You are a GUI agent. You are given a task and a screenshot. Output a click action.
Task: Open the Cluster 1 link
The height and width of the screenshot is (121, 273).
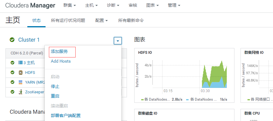point(29,40)
